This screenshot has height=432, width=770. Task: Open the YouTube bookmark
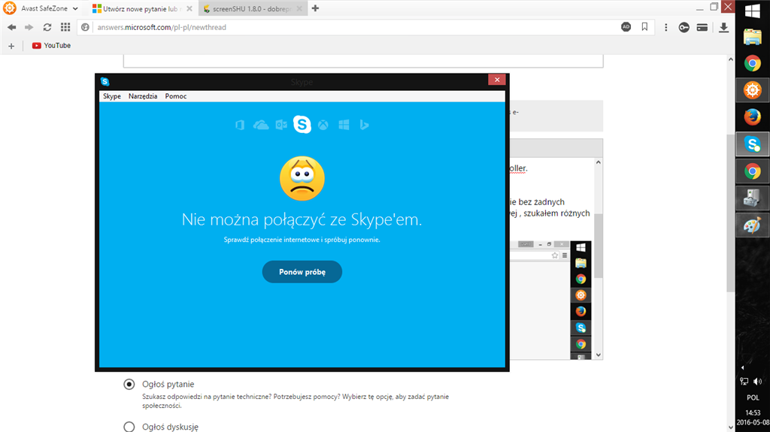click(x=51, y=46)
